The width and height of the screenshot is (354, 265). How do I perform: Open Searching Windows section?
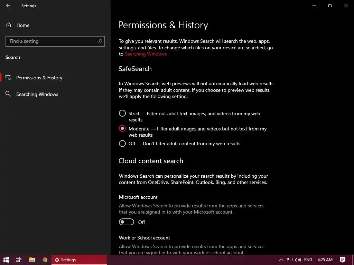pyautogui.click(x=37, y=94)
